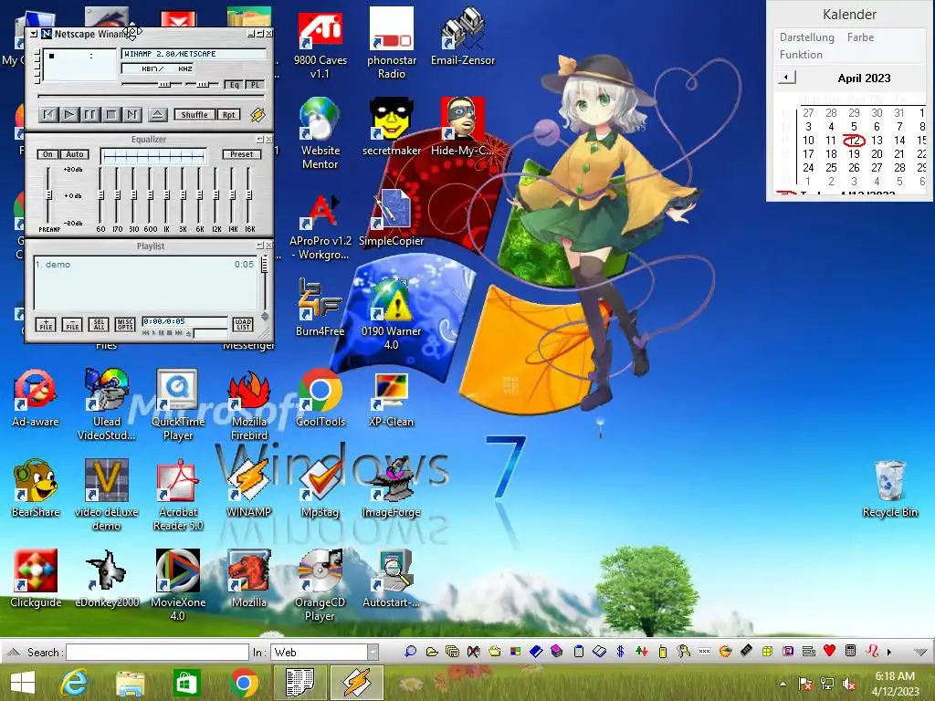Expand more search toolbar icons with the black arrow
This screenshot has height=701, width=935.
[x=889, y=652]
